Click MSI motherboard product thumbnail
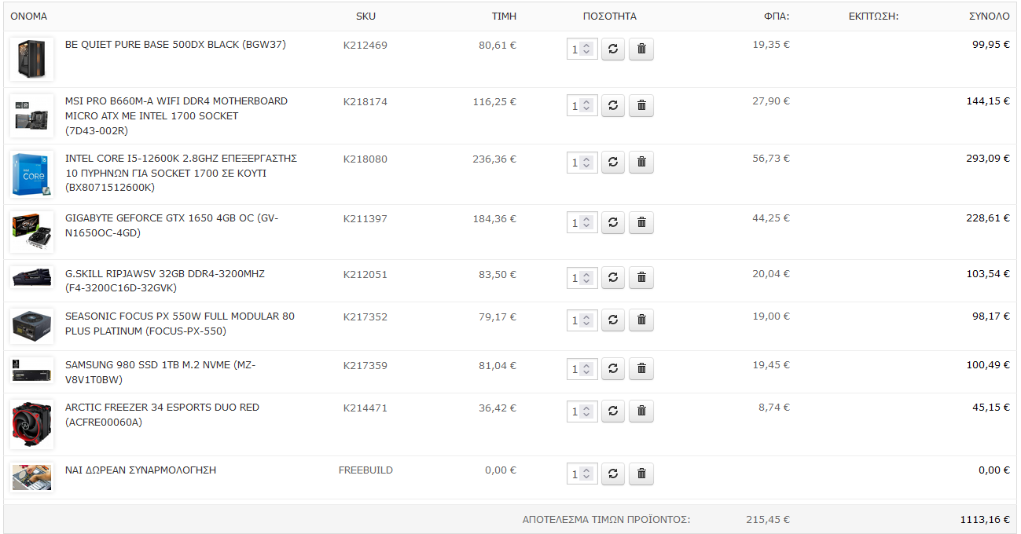Viewport: 1021px width, 534px height. click(x=31, y=115)
